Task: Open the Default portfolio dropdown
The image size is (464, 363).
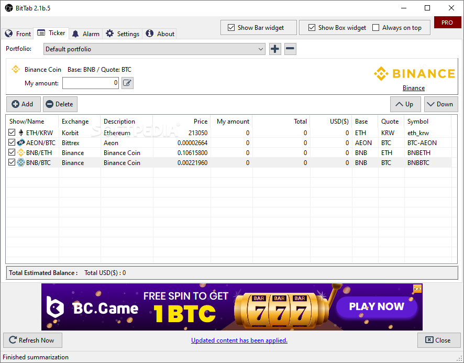Action: 154,49
